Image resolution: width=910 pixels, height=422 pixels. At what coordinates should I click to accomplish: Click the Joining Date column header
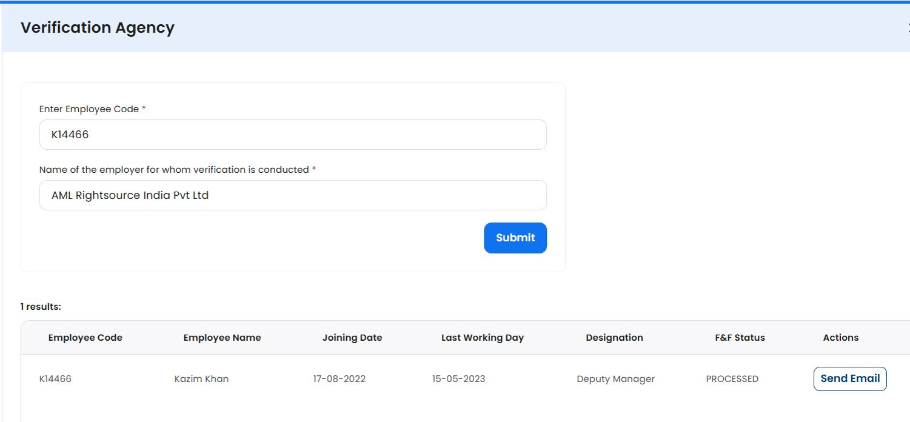[x=352, y=338]
